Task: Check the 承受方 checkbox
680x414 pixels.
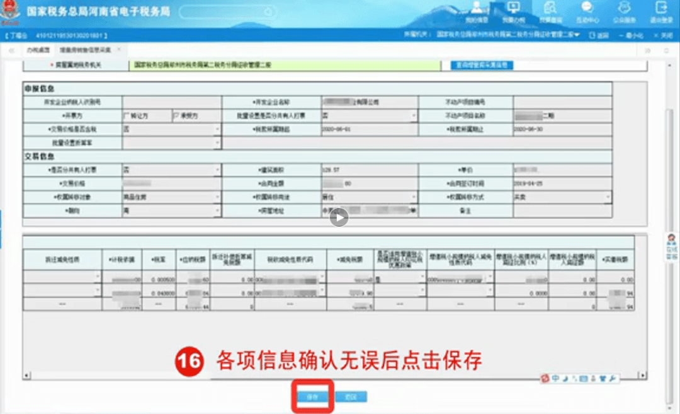Action: (x=176, y=116)
